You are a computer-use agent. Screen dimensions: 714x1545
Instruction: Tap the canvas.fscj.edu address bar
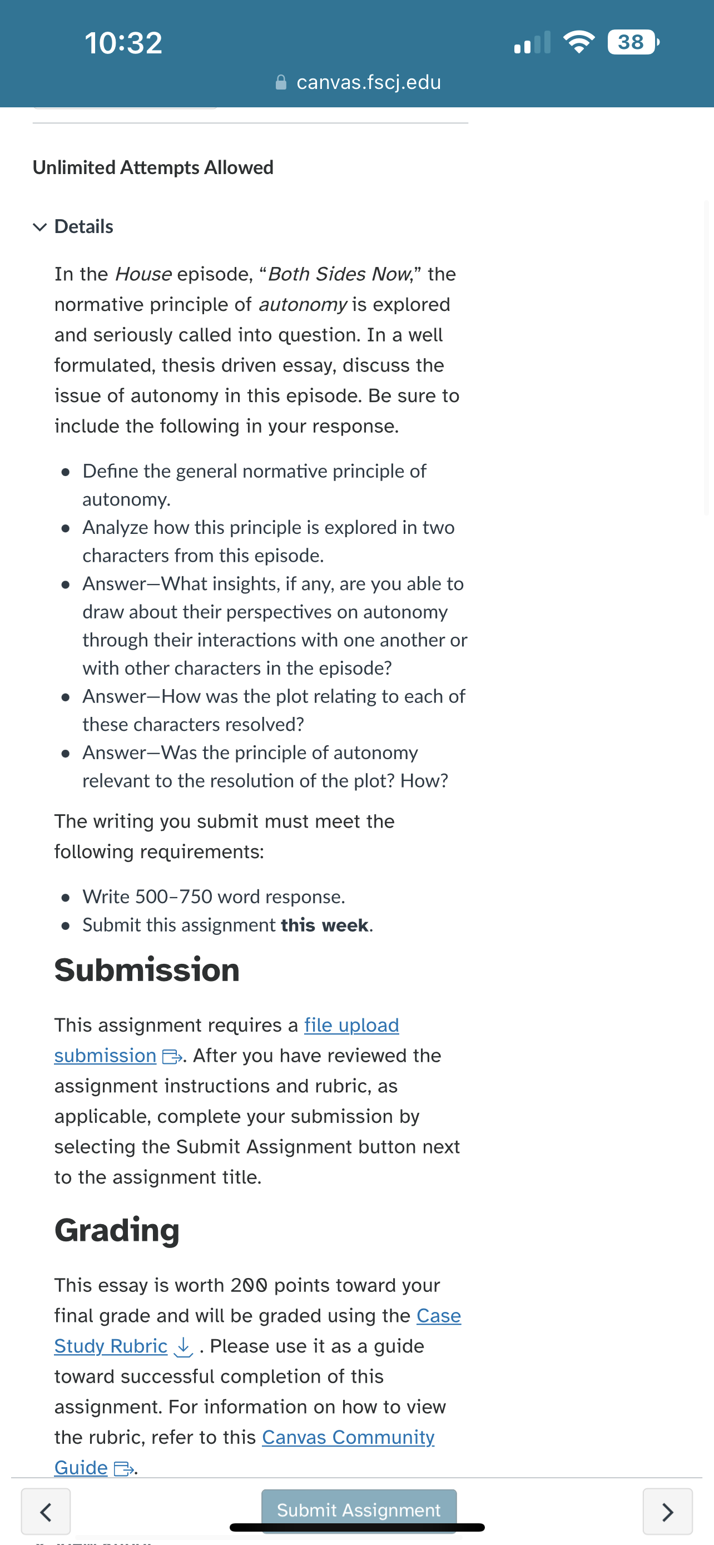click(x=358, y=82)
